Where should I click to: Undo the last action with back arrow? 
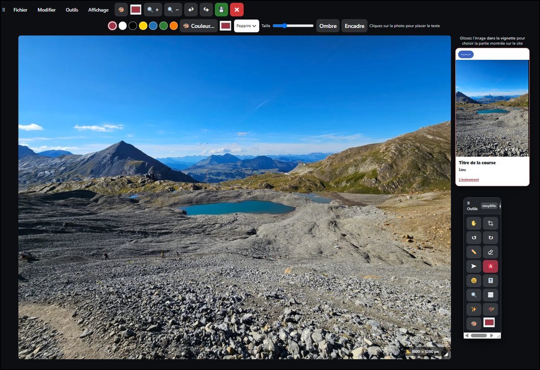point(191,10)
